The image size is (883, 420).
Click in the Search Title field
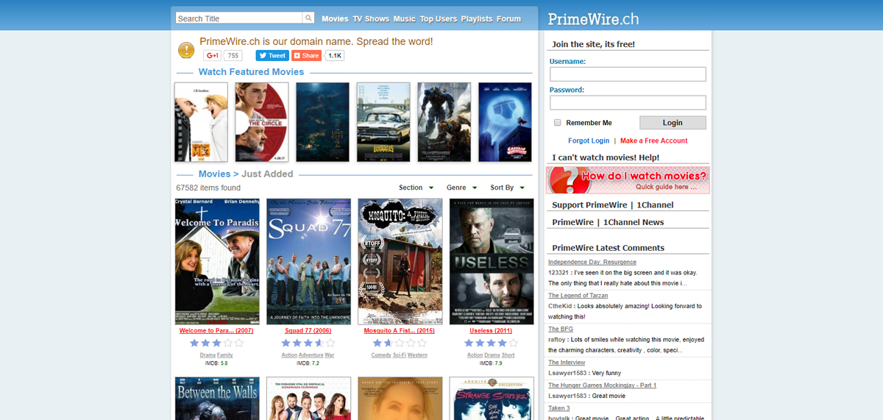[x=240, y=18]
